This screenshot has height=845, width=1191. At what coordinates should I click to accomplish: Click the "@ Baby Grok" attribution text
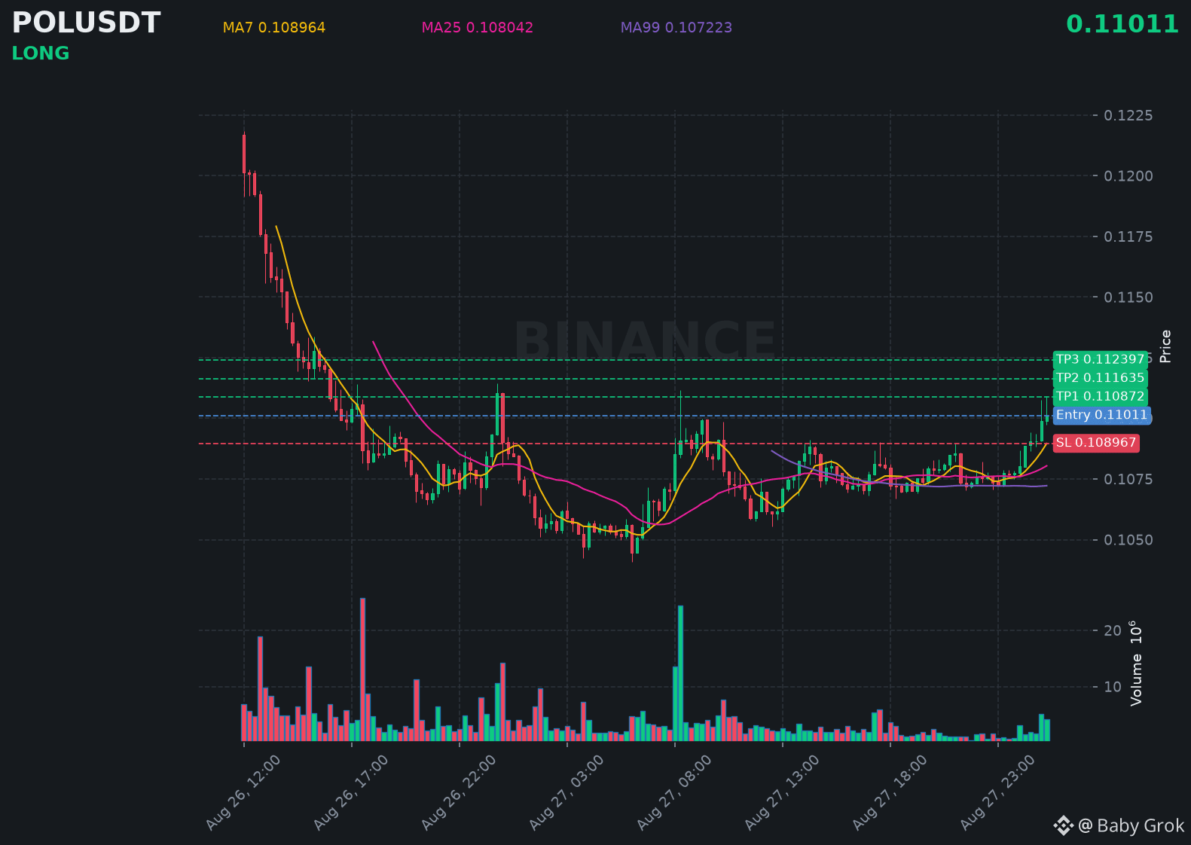pyautogui.click(x=1131, y=826)
